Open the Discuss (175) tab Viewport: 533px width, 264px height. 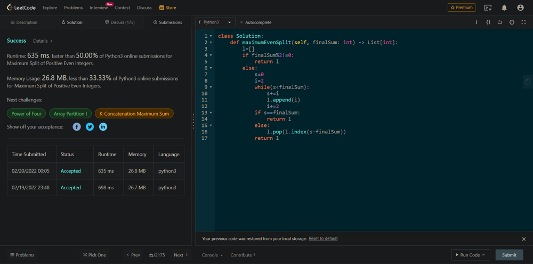[x=120, y=22]
